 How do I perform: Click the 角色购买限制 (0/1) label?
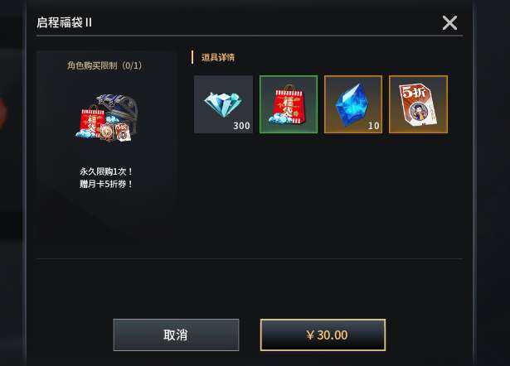pos(104,65)
